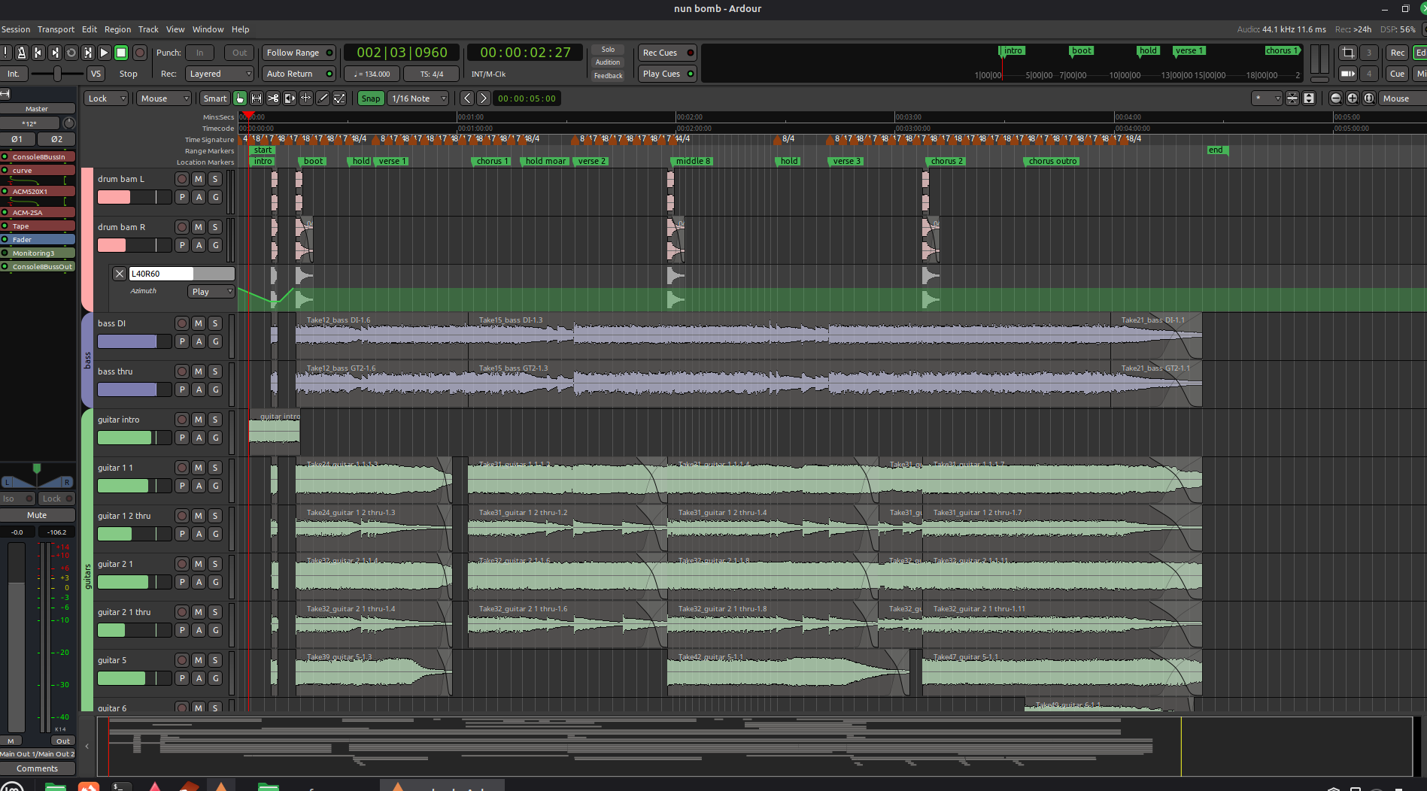This screenshot has width=1427, height=791.
Task: Open the Transport menu
Action: [x=56, y=29]
